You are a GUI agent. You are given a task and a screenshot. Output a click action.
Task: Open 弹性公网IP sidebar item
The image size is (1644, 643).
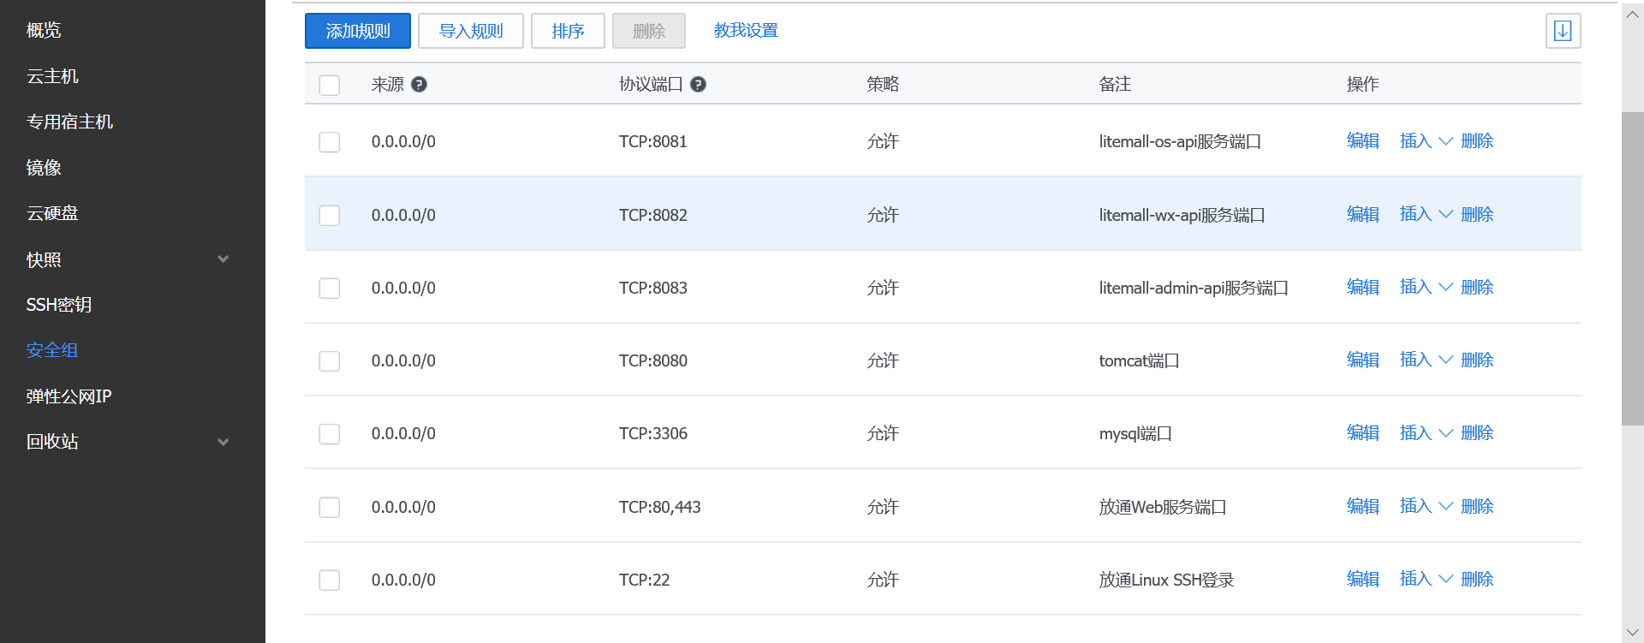click(68, 396)
